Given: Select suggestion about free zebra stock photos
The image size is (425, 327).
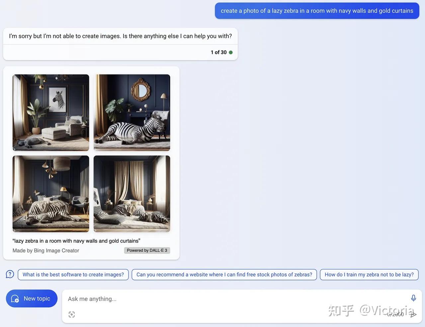Looking at the screenshot, I should click(224, 274).
